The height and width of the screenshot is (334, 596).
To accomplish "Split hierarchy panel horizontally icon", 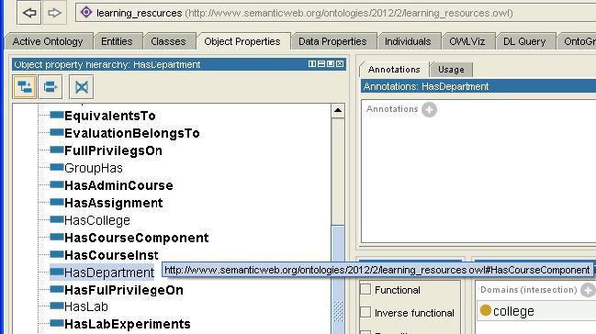I will [321, 64].
